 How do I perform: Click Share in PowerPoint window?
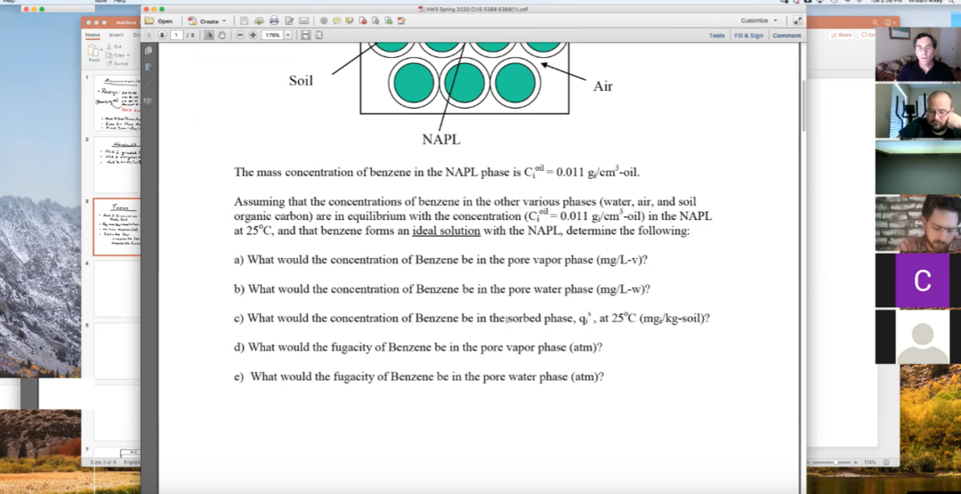click(842, 35)
